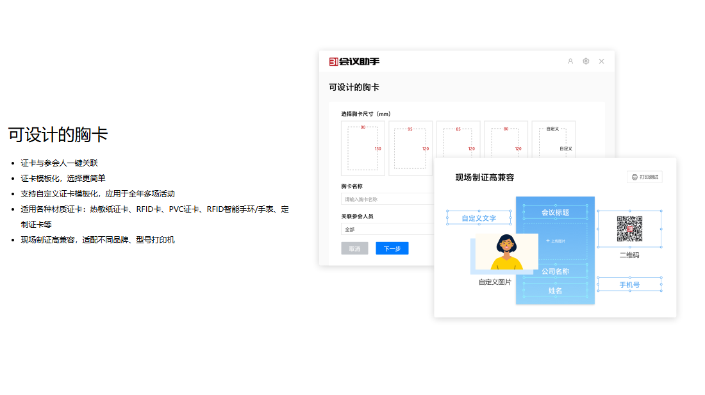Click the blue 下一步 button
The image size is (705, 395).
click(392, 248)
